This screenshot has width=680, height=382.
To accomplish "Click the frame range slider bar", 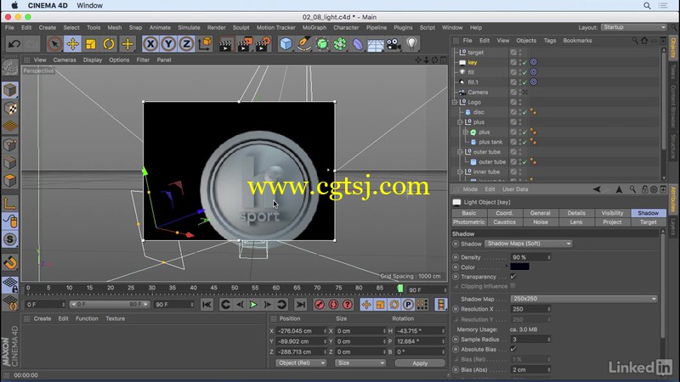I will tap(110, 305).
